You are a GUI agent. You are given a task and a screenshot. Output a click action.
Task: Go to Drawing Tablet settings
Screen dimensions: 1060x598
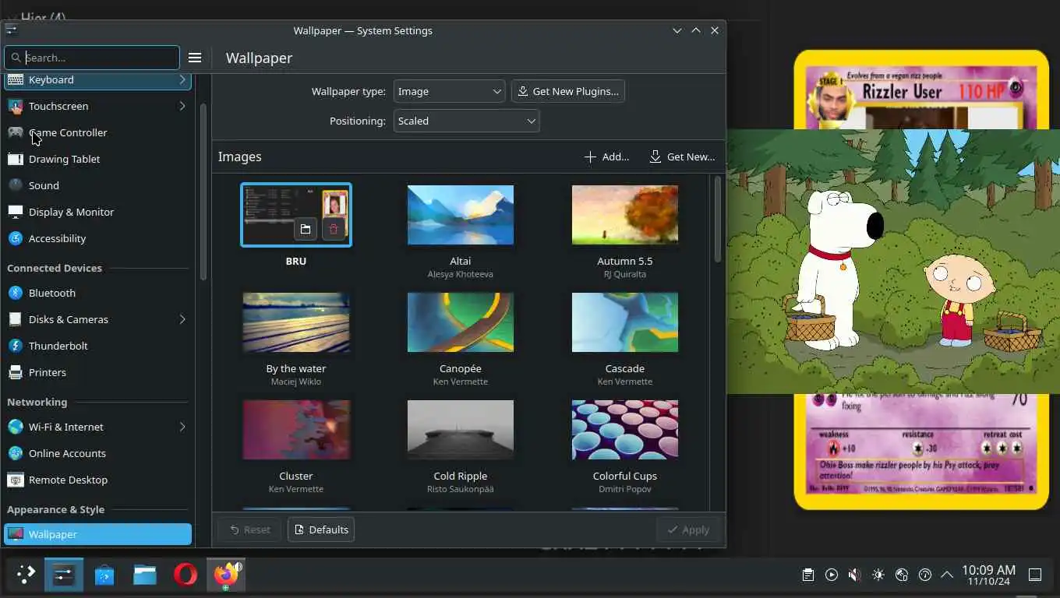click(x=97, y=159)
